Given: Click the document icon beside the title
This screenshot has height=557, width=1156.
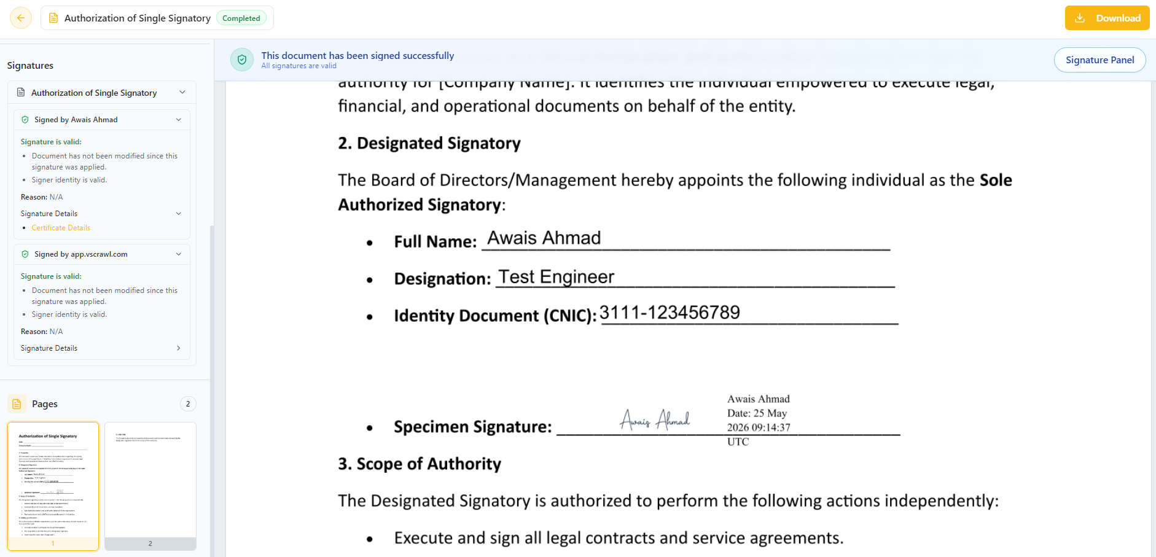Looking at the screenshot, I should 53,18.
